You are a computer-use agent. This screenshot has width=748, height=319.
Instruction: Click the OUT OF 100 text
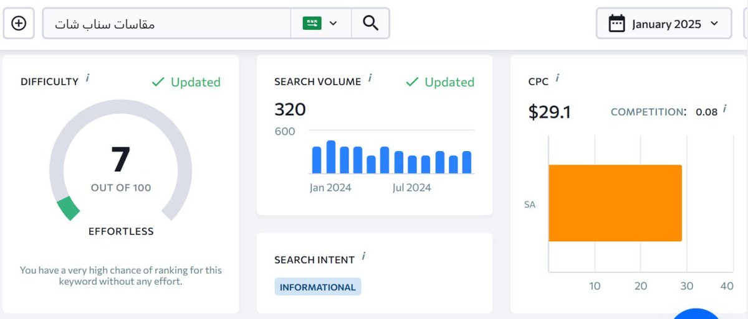coord(121,188)
